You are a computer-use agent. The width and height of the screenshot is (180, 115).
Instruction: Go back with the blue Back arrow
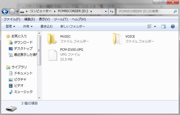5,11
